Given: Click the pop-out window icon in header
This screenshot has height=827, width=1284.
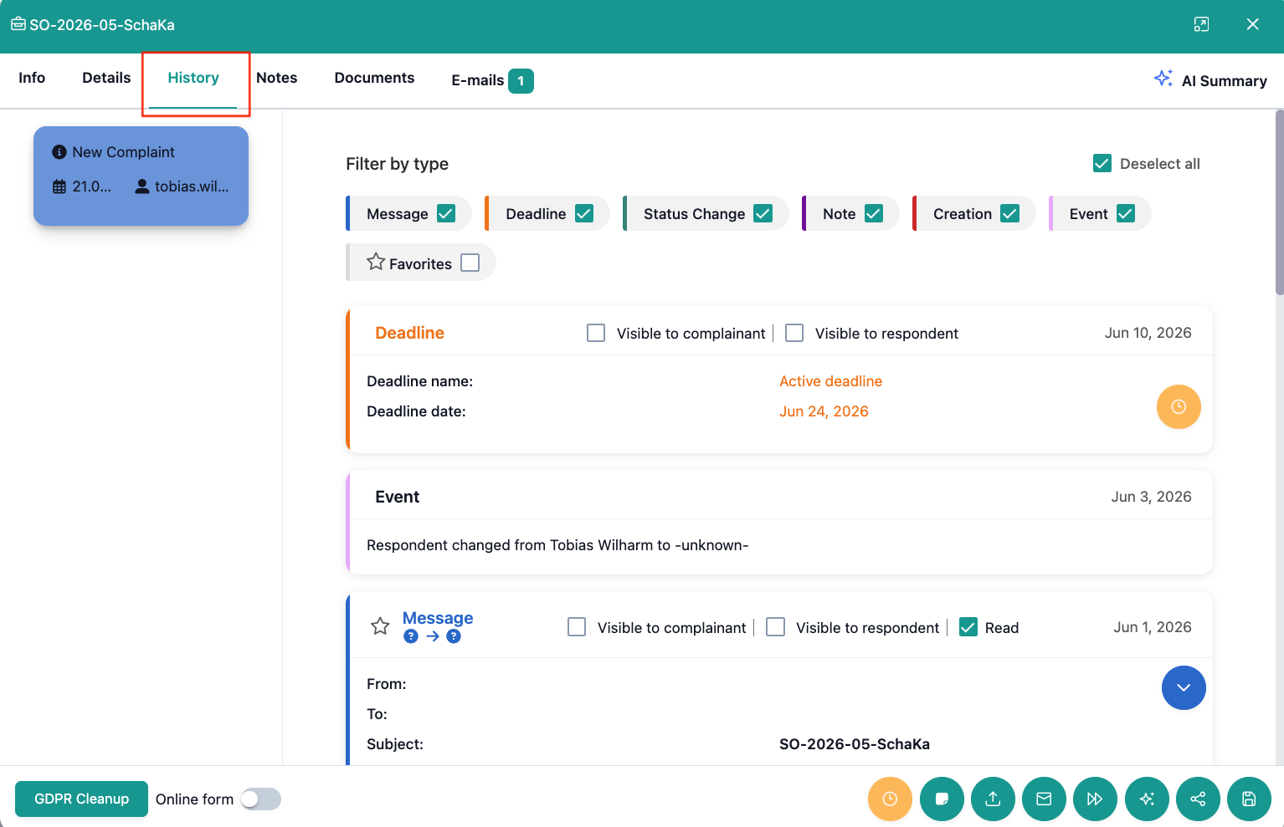Looking at the screenshot, I should pos(1201,24).
